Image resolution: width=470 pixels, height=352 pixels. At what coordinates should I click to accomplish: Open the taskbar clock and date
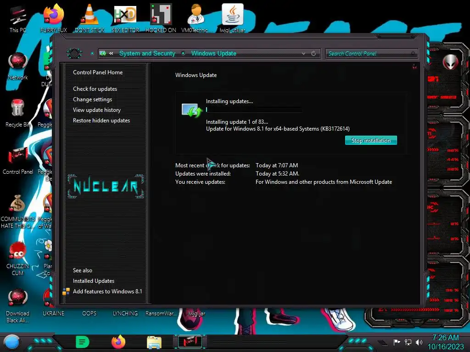tap(445, 342)
